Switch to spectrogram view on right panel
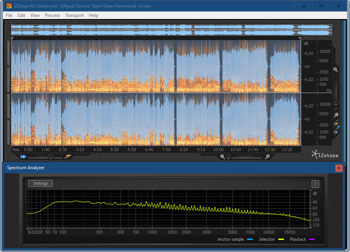 336,124
